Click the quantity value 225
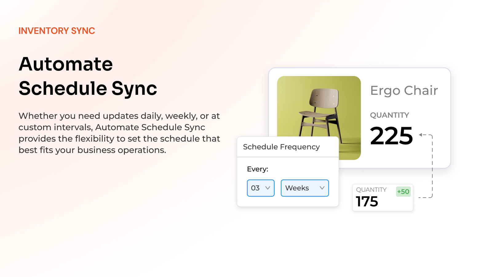This screenshot has height=277, width=492. [x=391, y=136]
